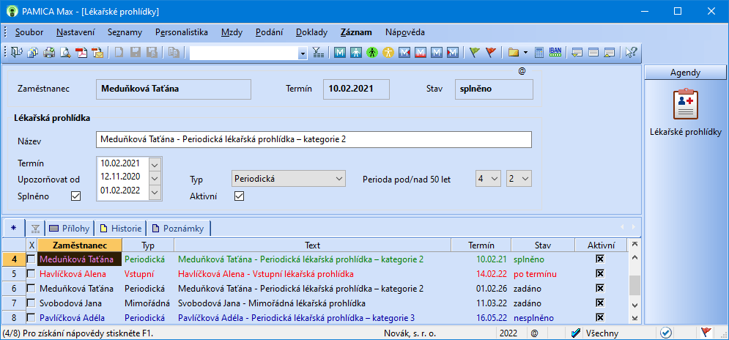This screenshot has height=340, width=729.
Task: Switch to the Přílohy tab
Action: click(70, 229)
